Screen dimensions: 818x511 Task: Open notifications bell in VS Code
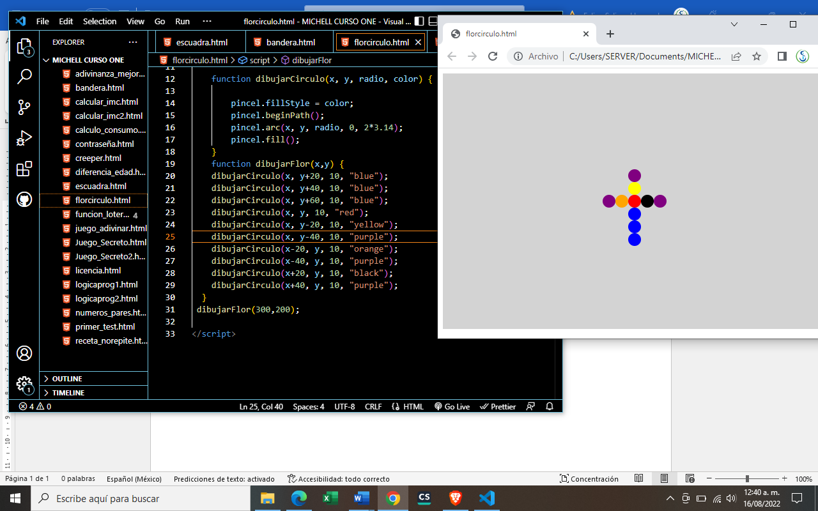click(x=550, y=406)
